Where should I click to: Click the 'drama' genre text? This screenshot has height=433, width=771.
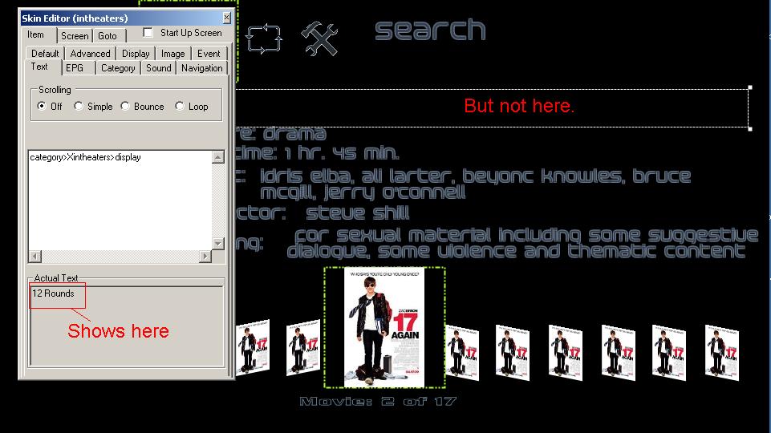pyautogui.click(x=294, y=134)
